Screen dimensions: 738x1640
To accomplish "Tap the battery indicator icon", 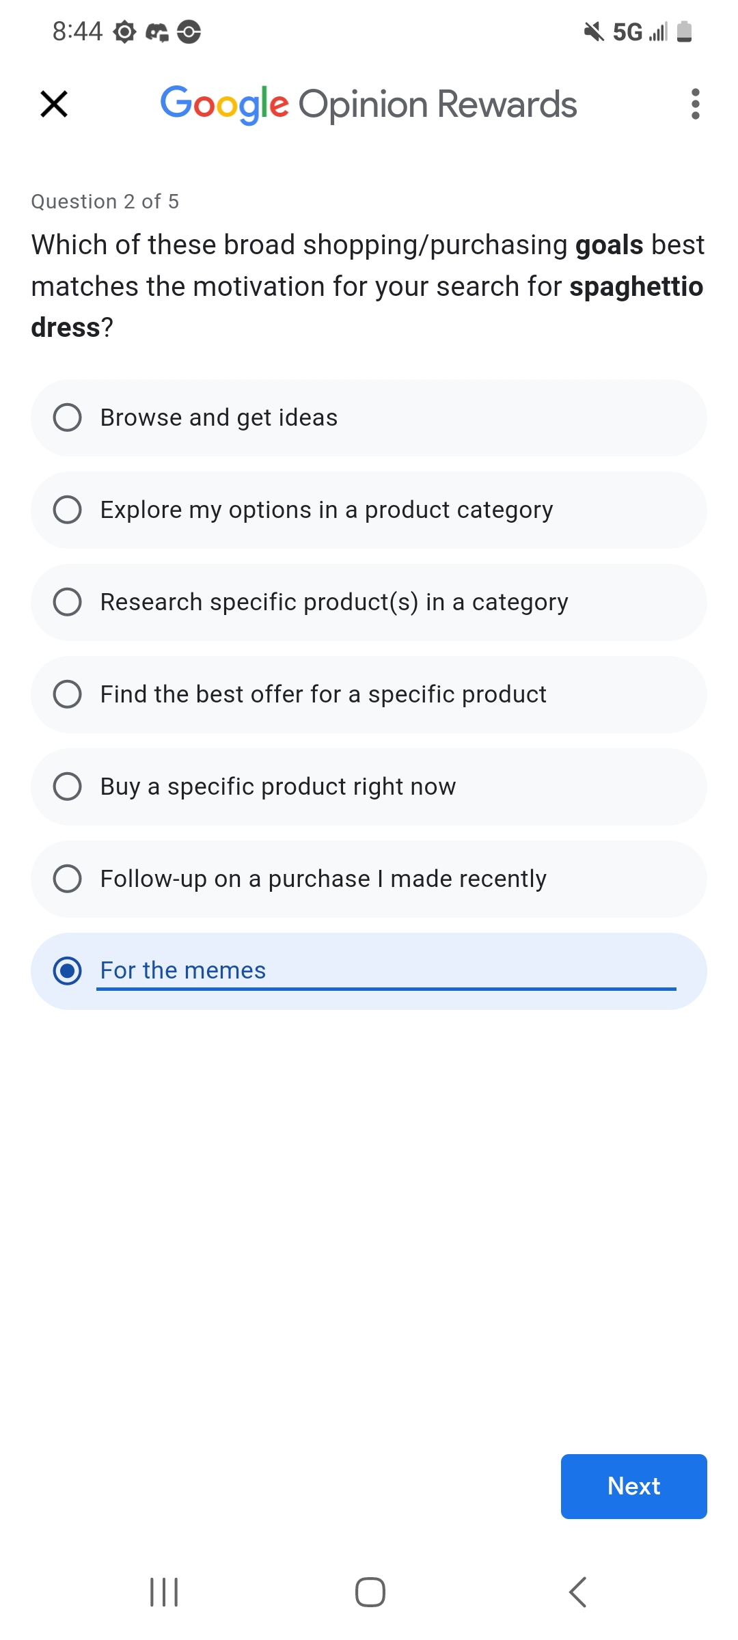I will point(684,31).
